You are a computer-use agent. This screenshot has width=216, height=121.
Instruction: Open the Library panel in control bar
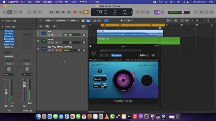(x=4, y=12)
